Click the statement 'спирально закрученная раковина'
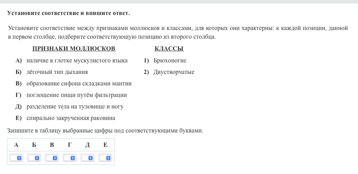The width and height of the screenshot is (358, 174). [71, 118]
